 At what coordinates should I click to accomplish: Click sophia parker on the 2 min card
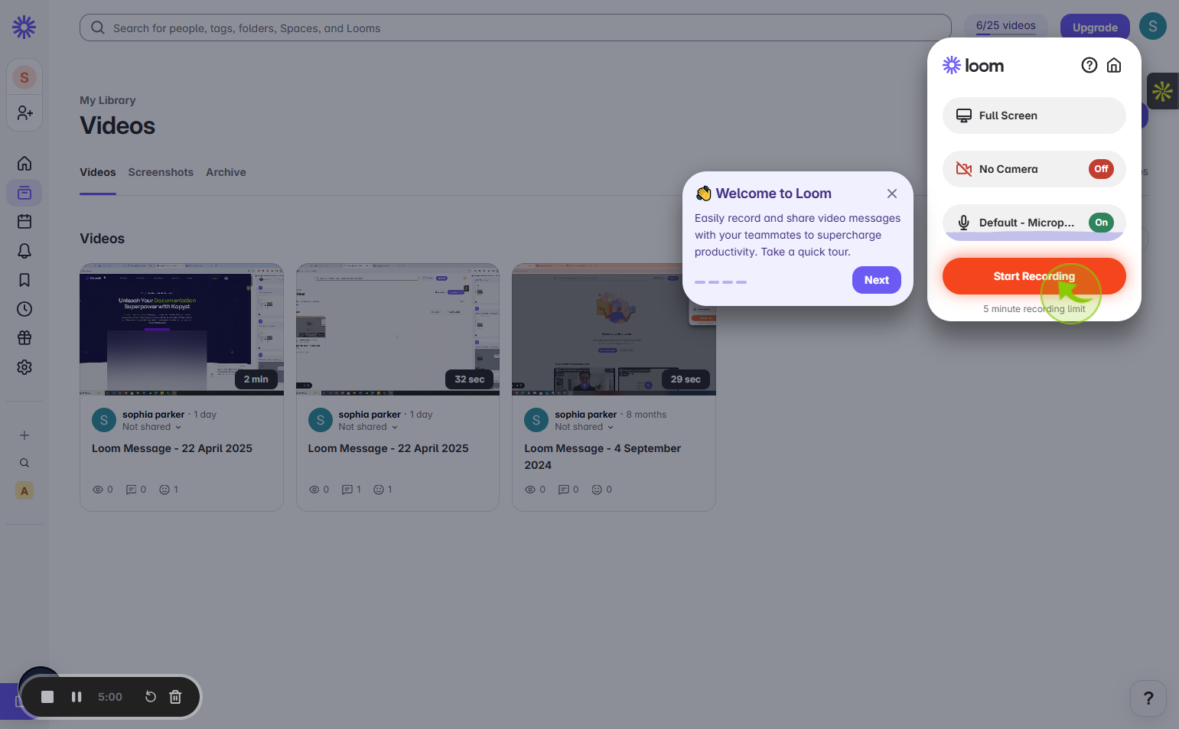click(153, 415)
